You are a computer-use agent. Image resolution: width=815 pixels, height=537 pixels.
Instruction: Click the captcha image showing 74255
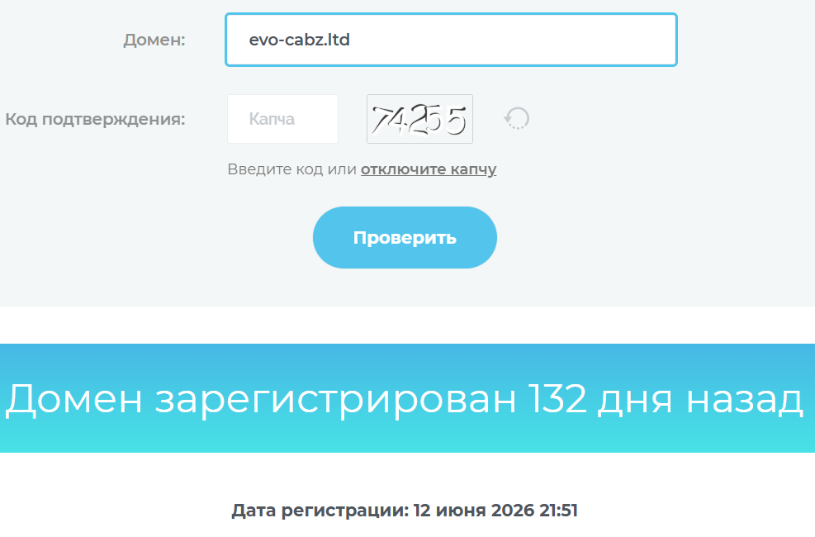[x=419, y=119]
